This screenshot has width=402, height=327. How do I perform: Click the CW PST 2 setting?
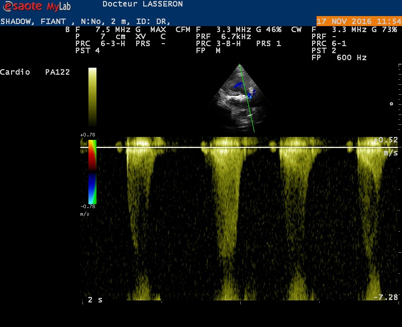(324, 51)
